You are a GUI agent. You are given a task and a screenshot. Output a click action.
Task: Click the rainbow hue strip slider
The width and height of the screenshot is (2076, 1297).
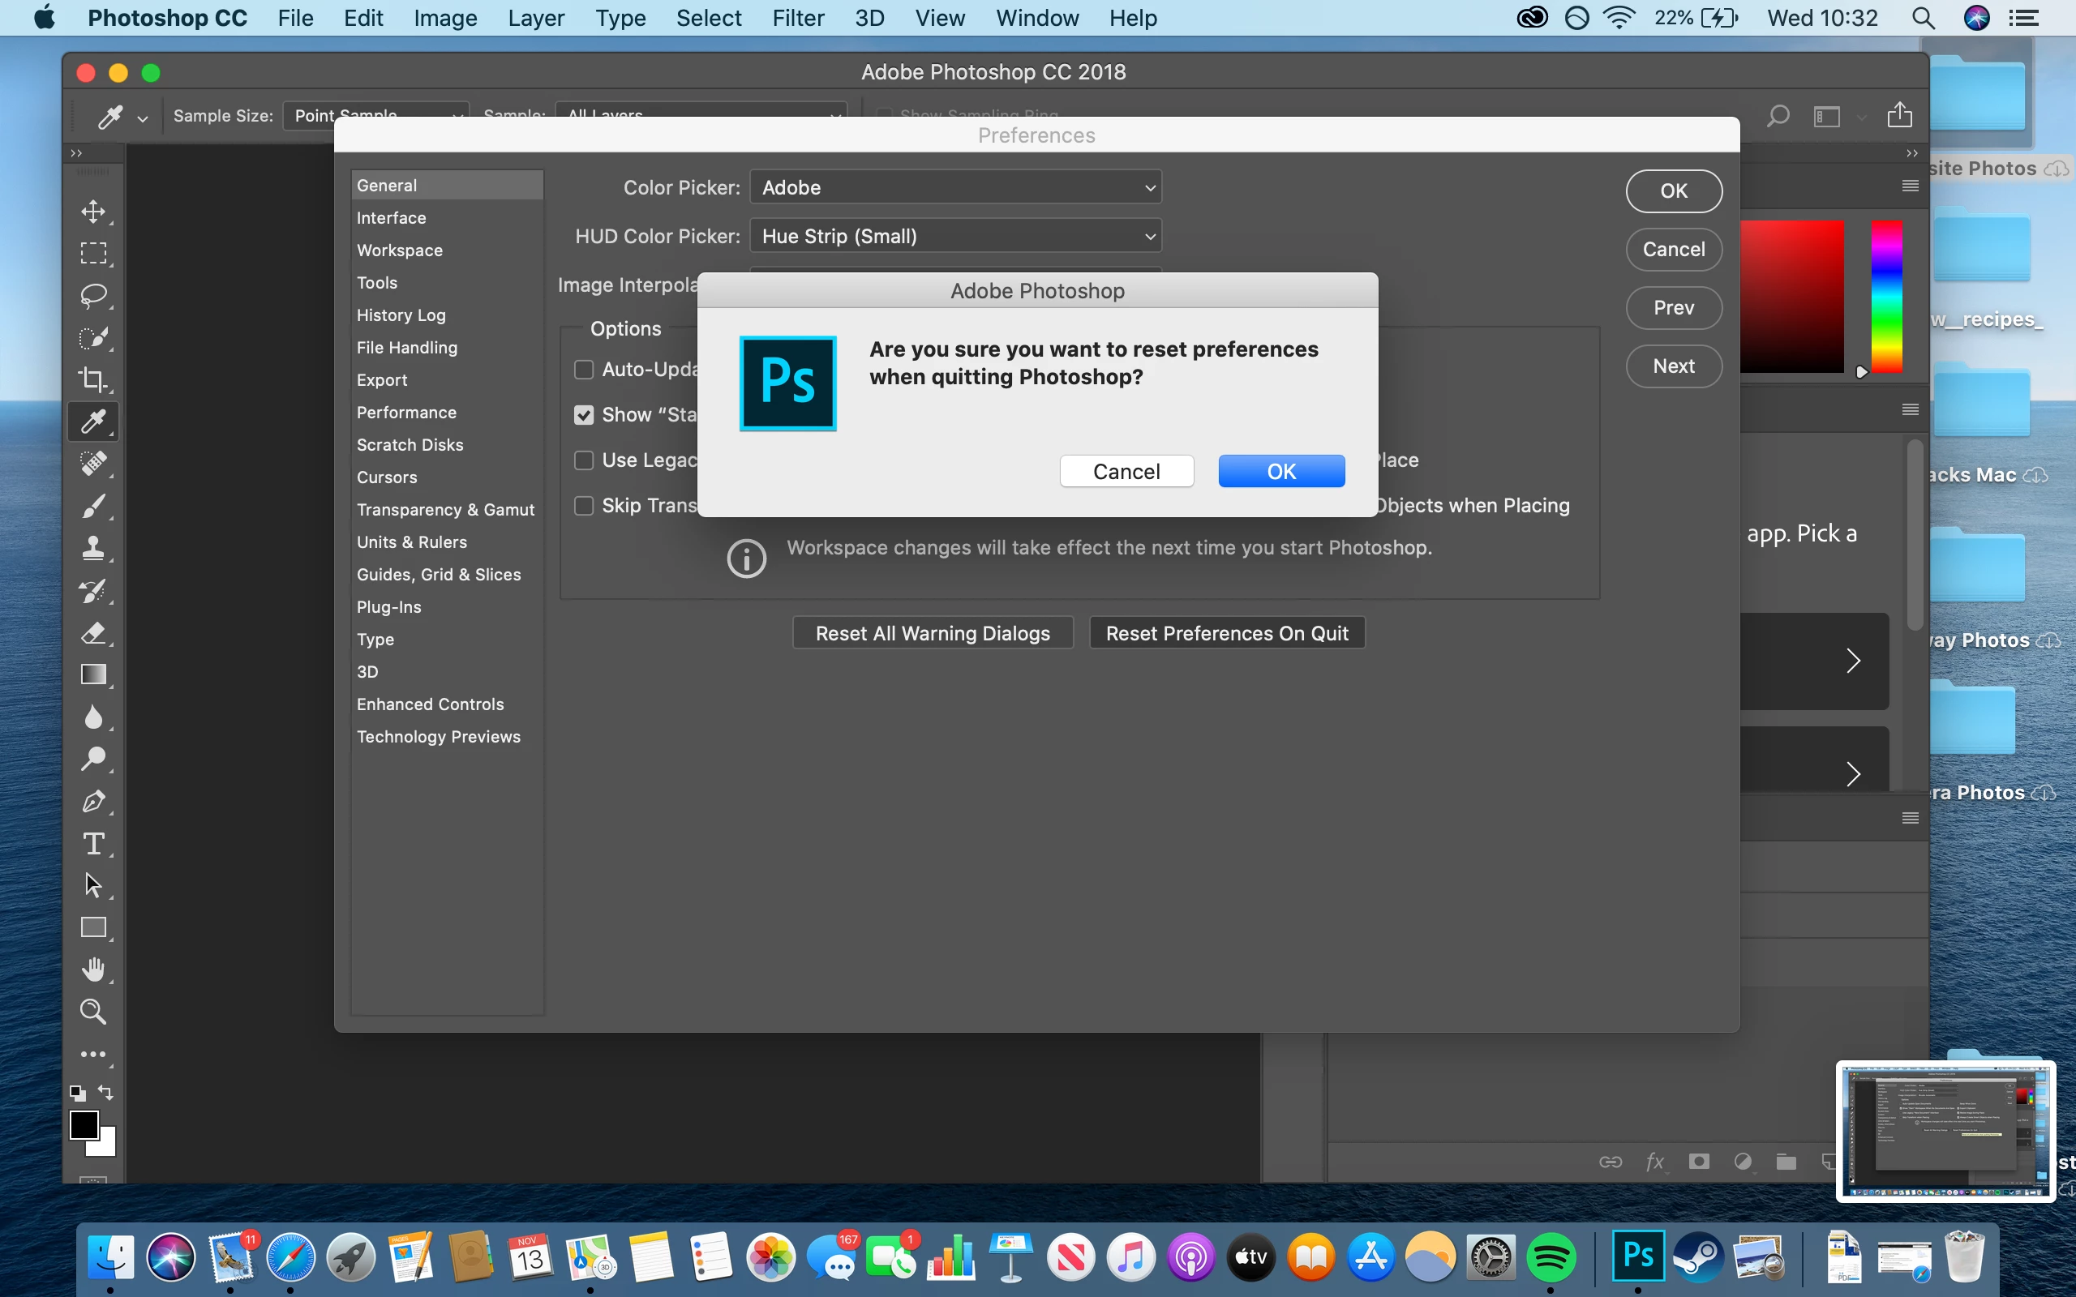tap(1886, 296)
